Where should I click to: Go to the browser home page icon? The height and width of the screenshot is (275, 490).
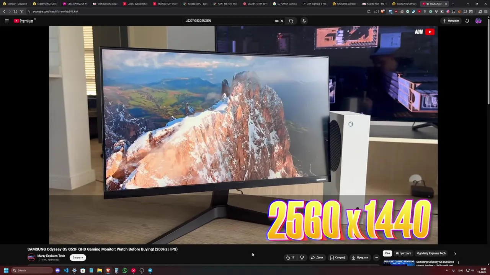pos(21,11)
